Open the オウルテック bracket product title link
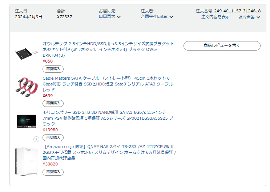This screenshot has height=192, width=270. (108, 44)
